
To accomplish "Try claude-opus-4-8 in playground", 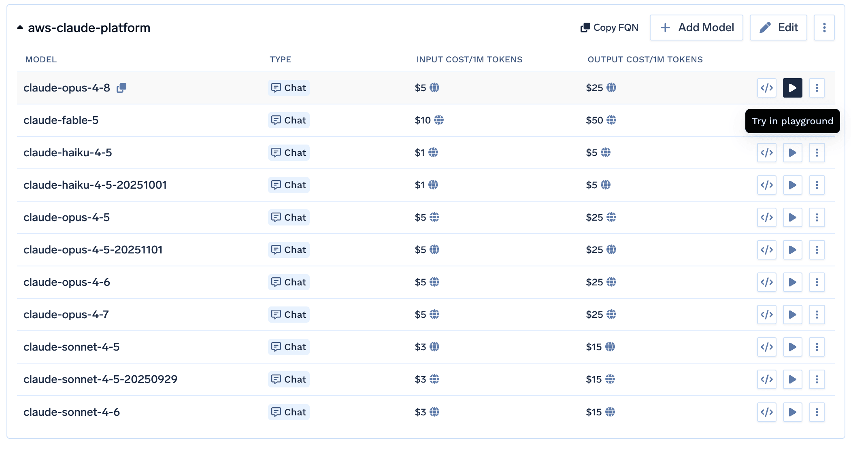I will tap(793, 88).
